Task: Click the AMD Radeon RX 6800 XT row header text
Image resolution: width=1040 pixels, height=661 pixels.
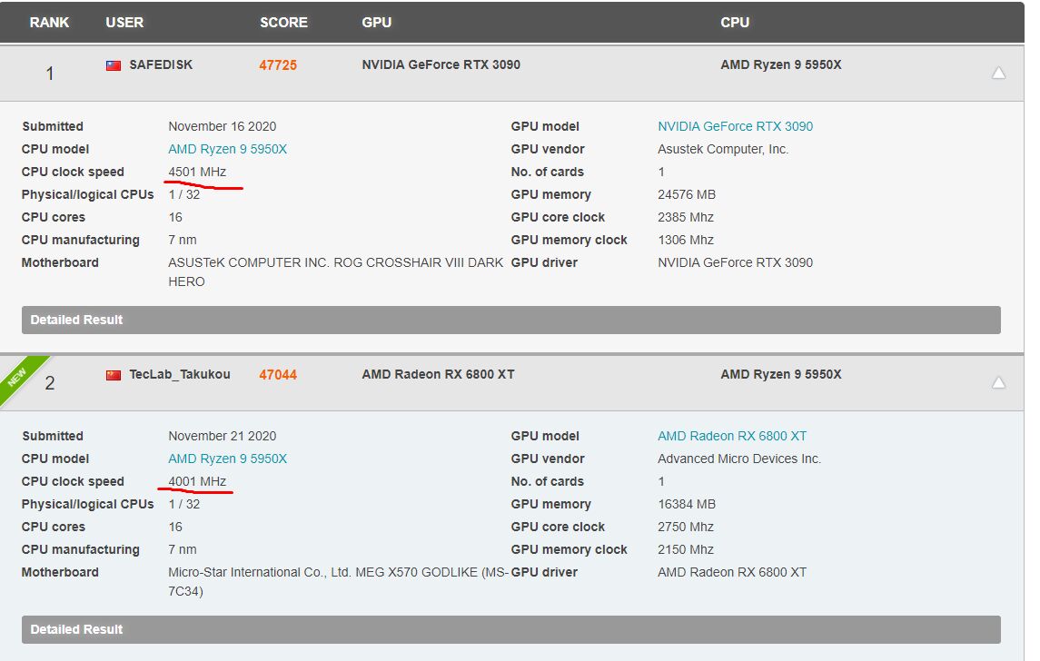Action: [x=439, y=374]
